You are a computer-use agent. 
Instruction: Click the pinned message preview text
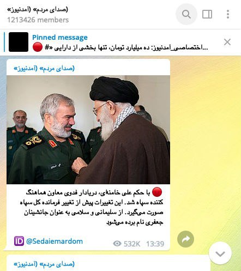point(126,47)
